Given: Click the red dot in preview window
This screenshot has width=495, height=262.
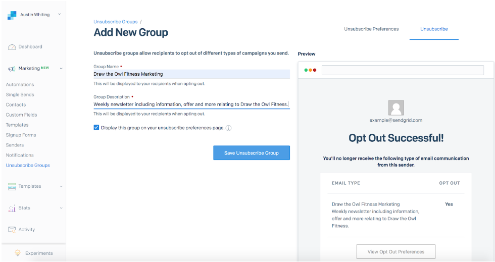Looking at the screenshot, I should [315, 70].
